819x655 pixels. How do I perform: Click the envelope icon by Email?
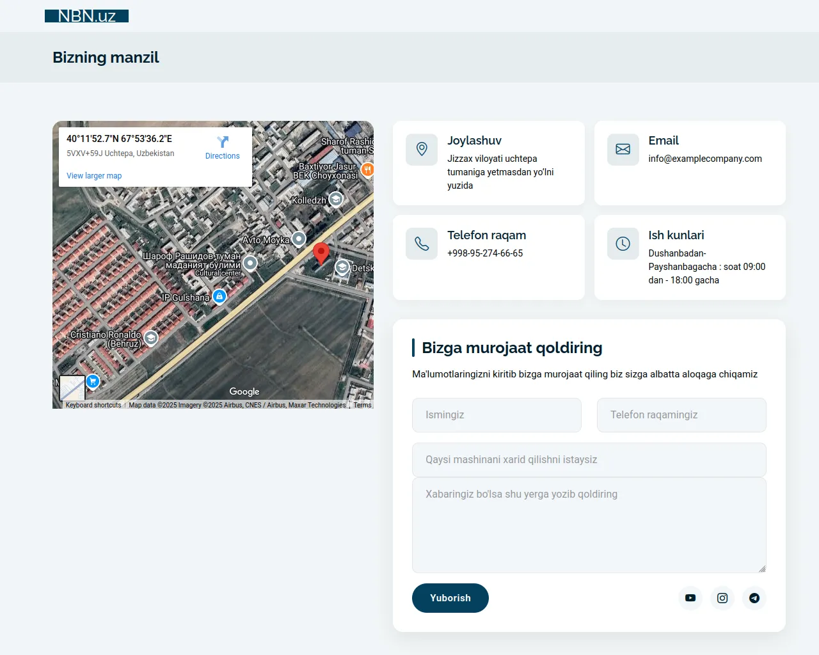(623, 149)
